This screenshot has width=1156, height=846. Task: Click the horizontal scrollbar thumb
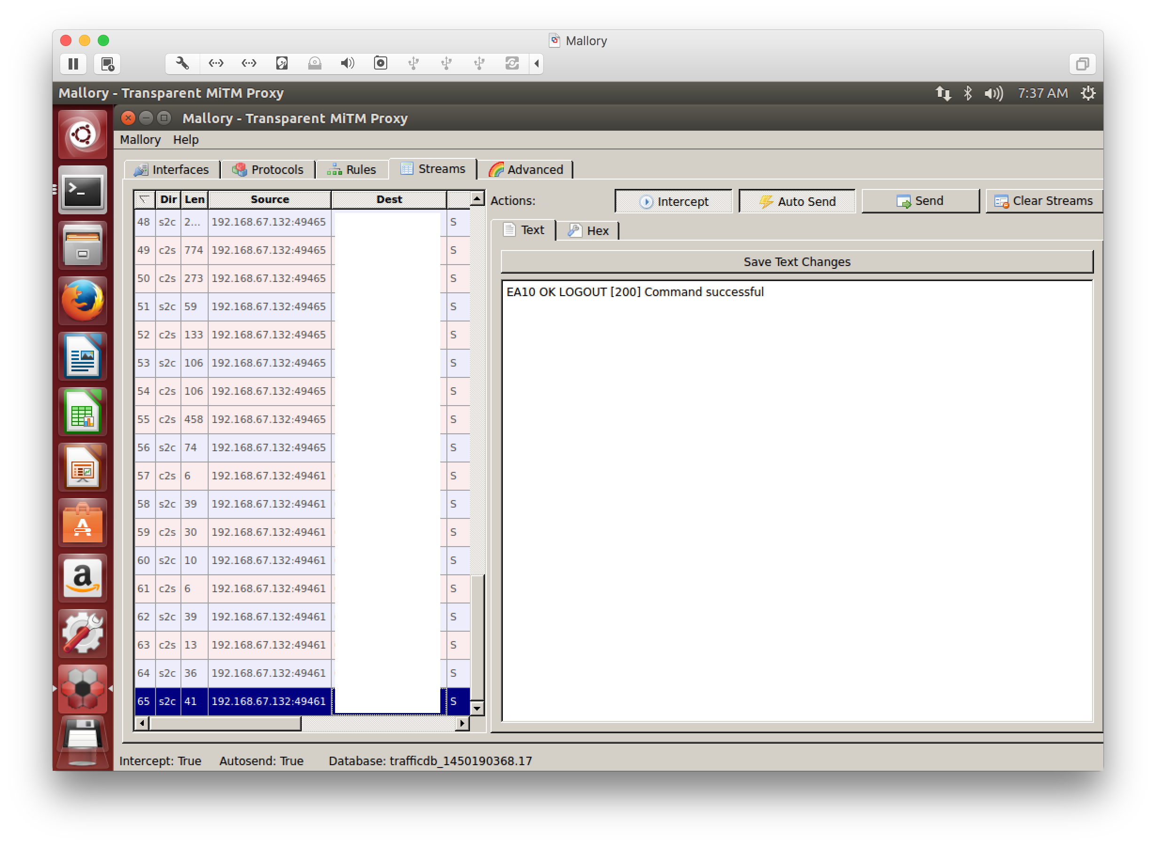(225, 723)
